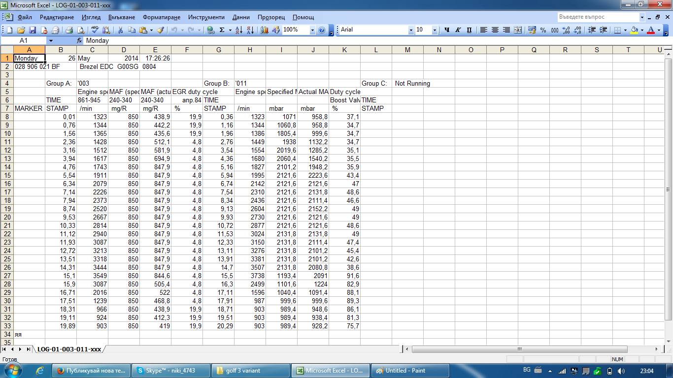Click the AutoSum sigma icon

coord(222,30)
